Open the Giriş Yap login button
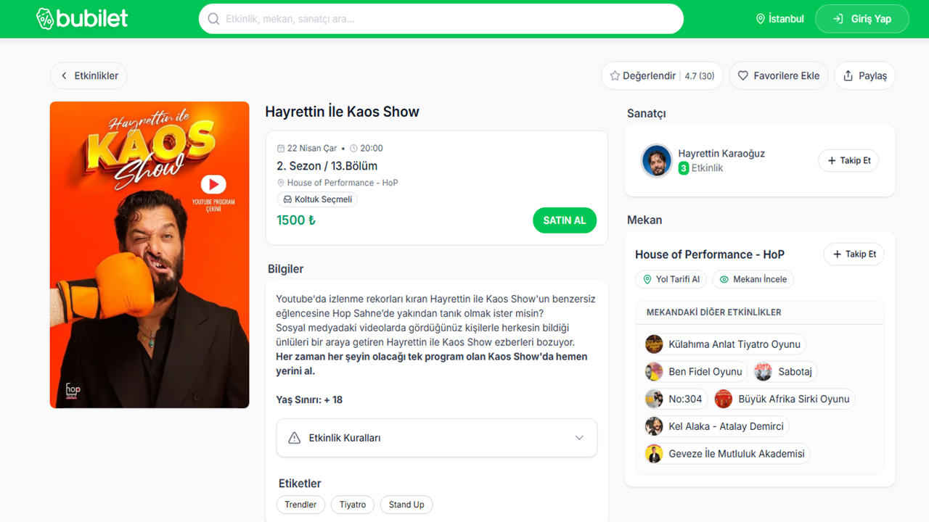 [862, 19]
